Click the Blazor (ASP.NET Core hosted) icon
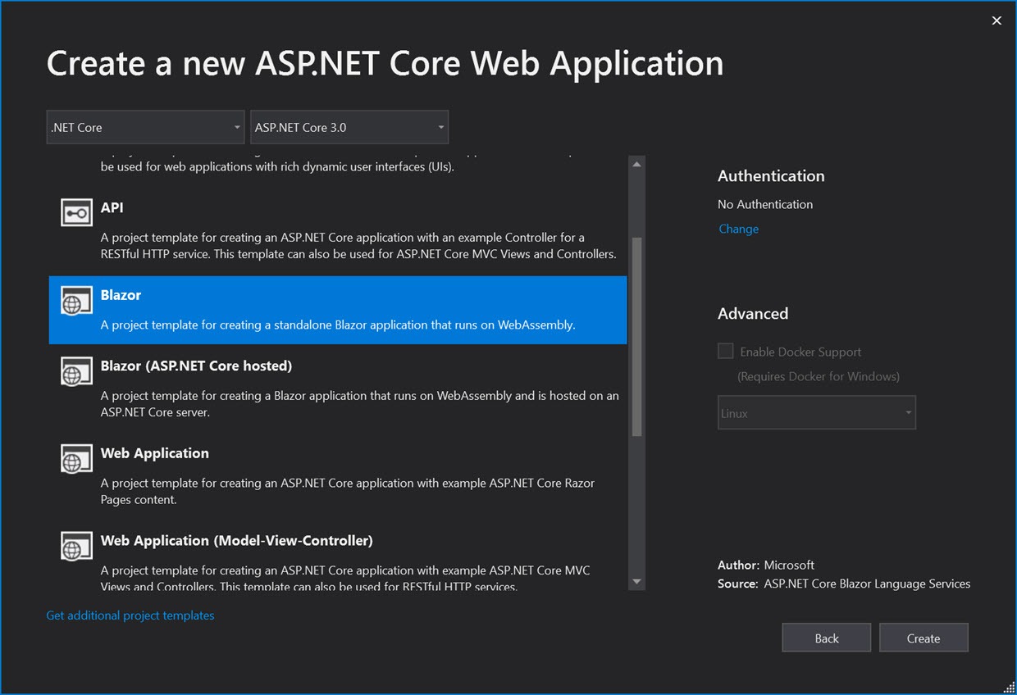1017x695 pixels. tap(76, 371)
